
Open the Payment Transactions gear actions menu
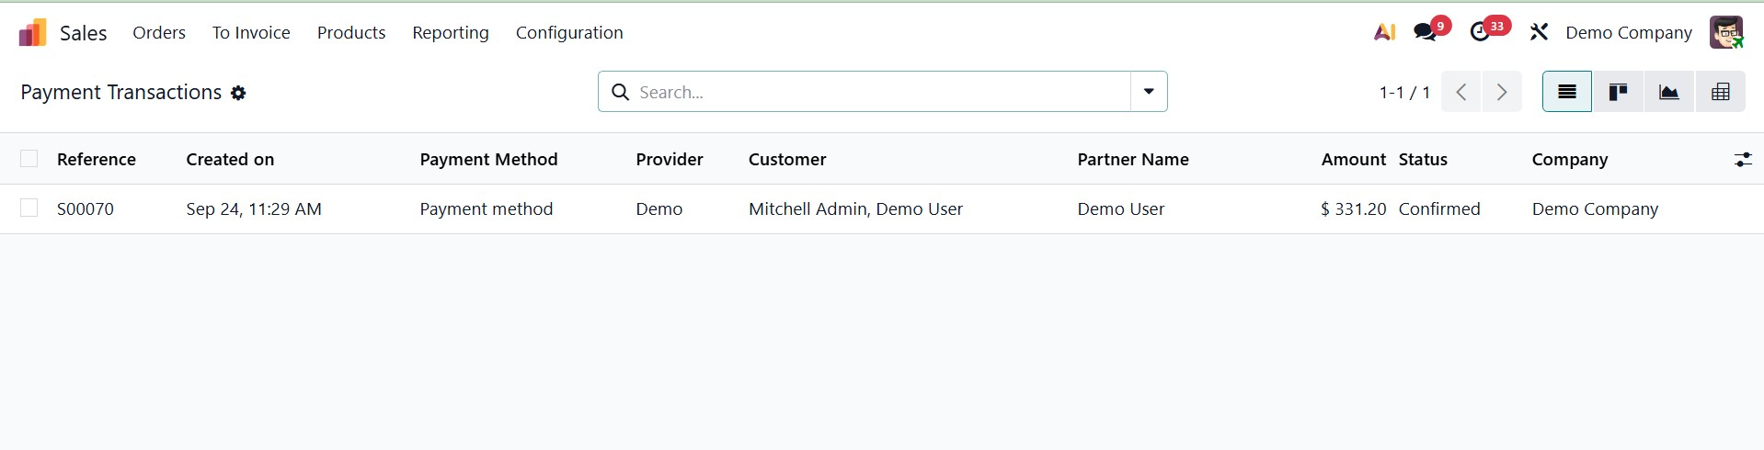click(x=238, y=93)
